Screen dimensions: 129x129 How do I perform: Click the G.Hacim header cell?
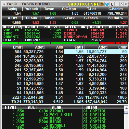point(116,9)
